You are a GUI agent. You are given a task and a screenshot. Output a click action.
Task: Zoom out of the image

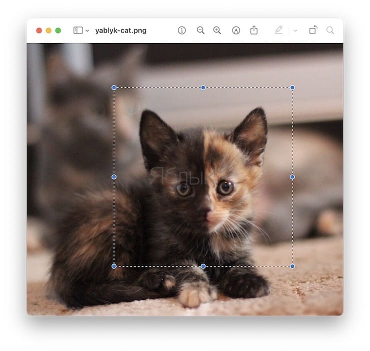[200, 31]
